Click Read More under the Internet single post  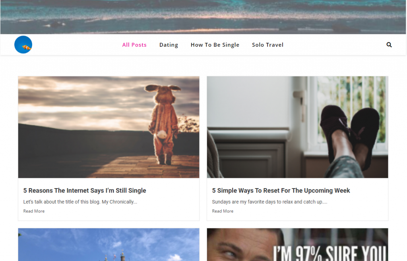(x=34, y=211)
